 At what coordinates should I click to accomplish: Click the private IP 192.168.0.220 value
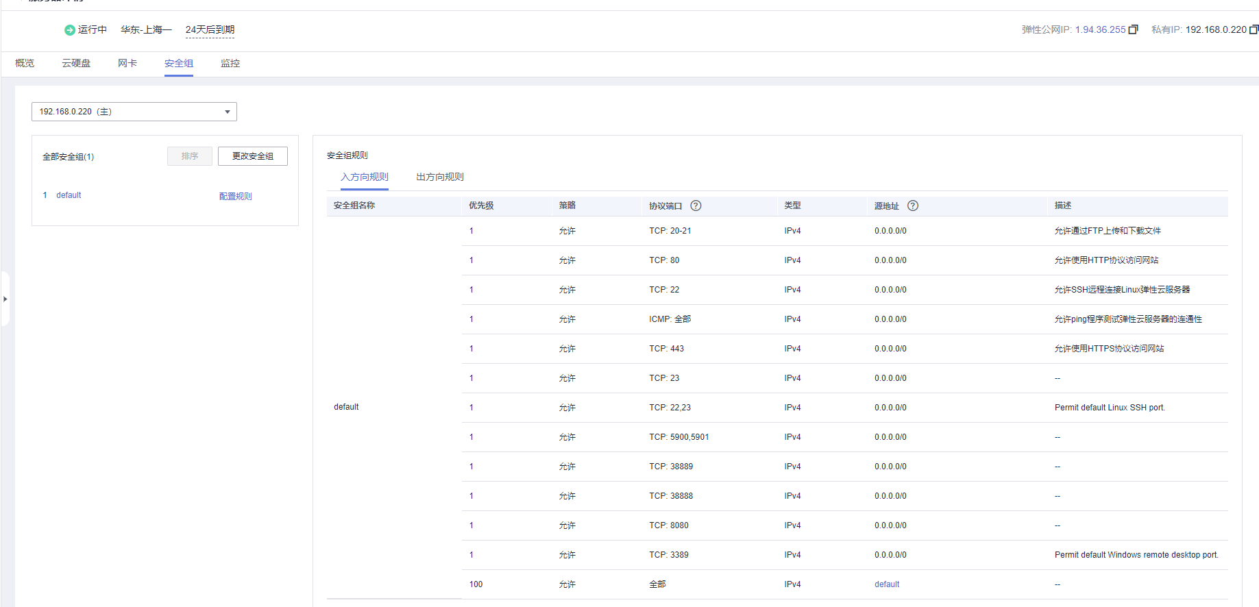[x=1216, y=29]
